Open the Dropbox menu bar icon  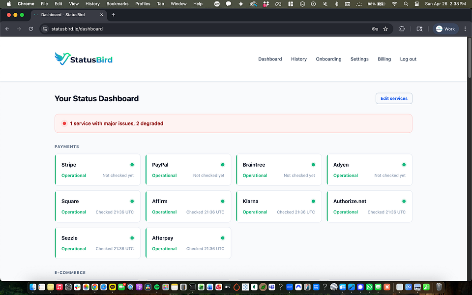tap(266, 4)
